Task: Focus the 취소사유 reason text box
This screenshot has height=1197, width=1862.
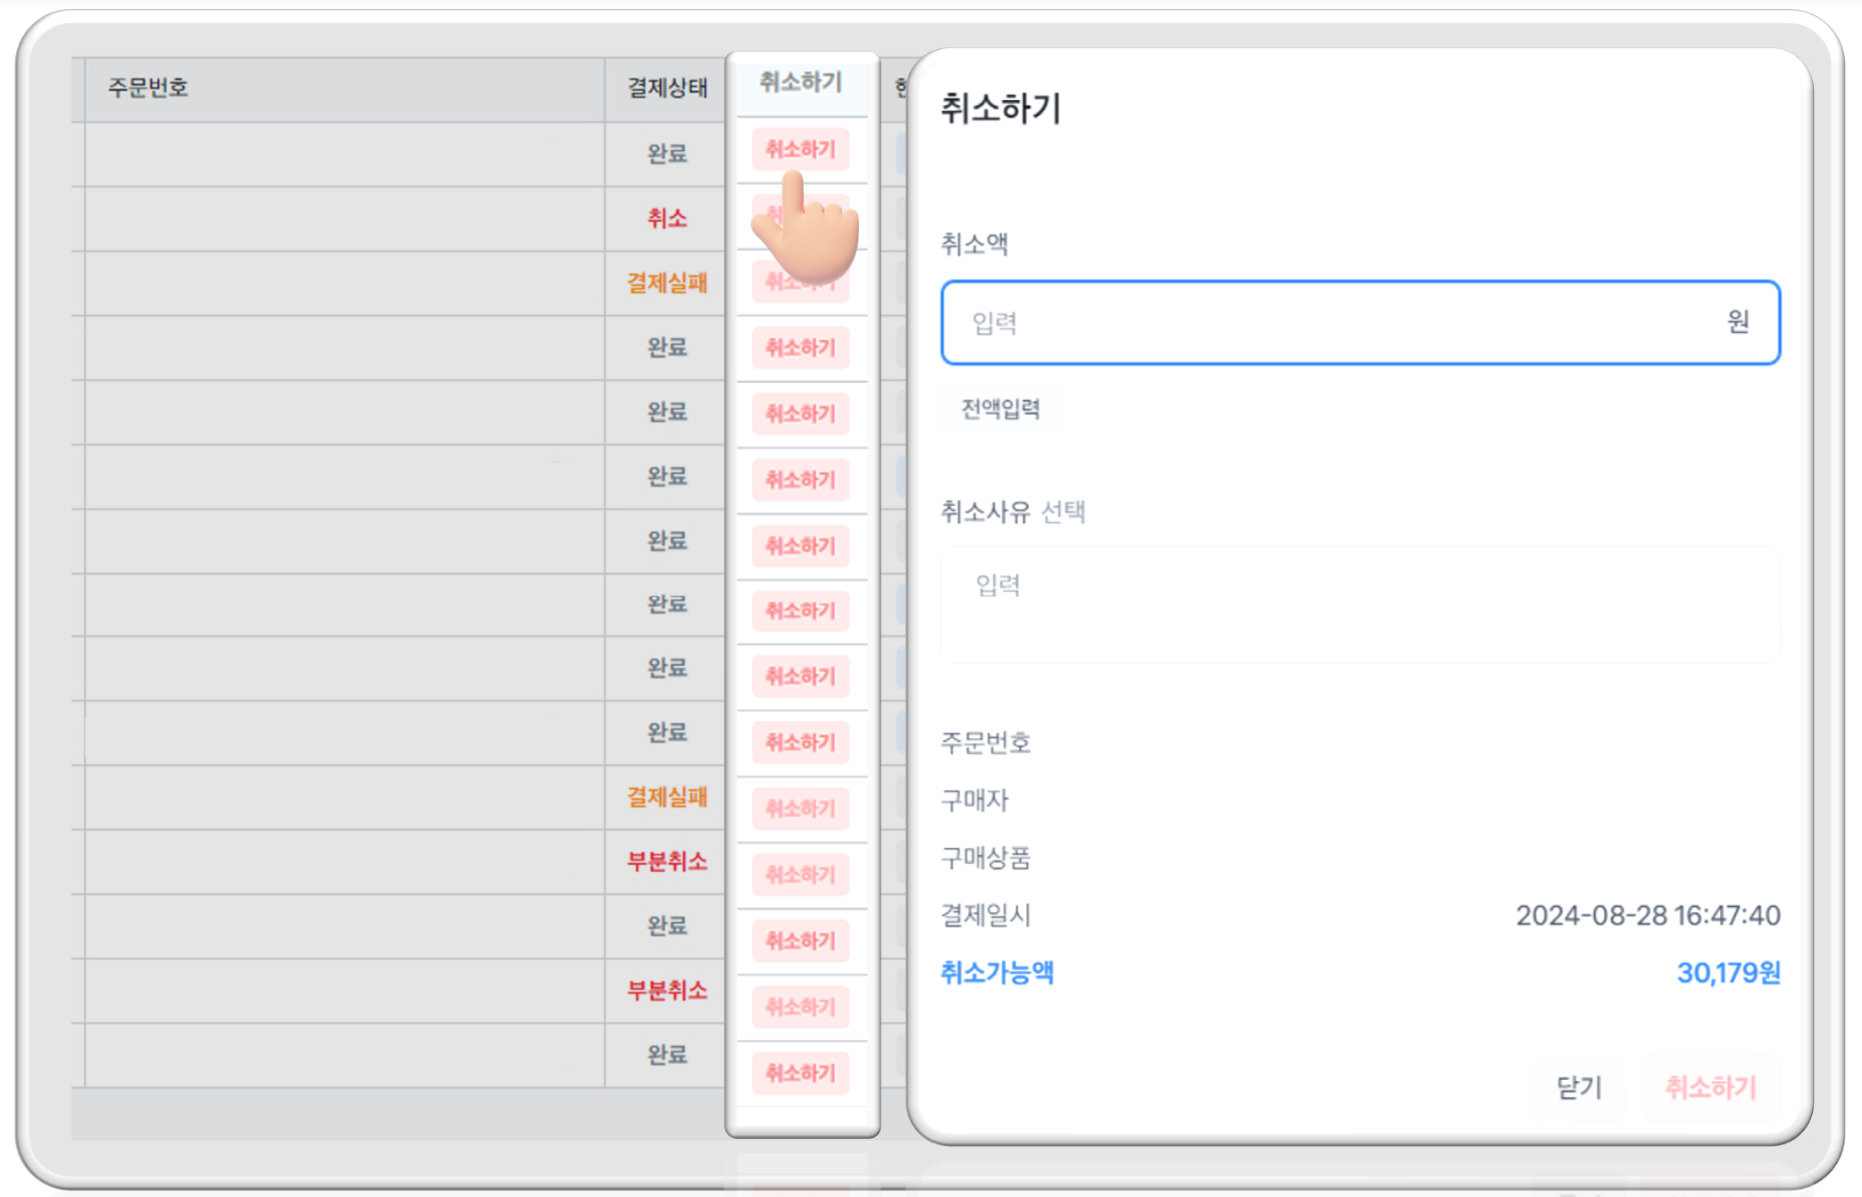Action: [x=1359, y=604]
